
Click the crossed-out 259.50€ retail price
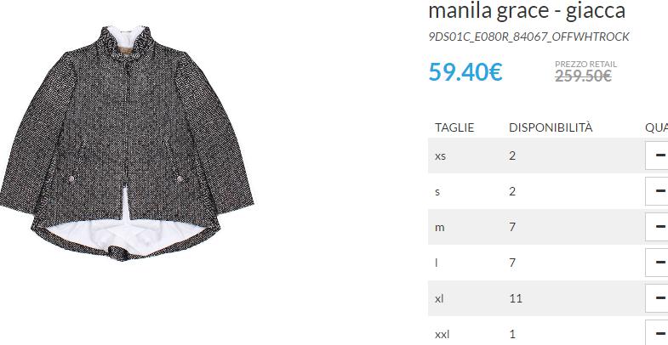(583, 76)
